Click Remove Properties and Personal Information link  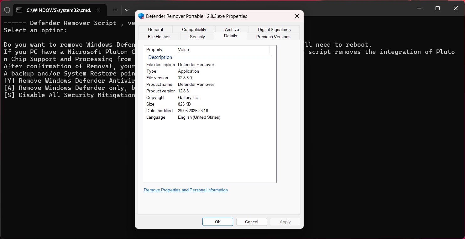(x=186, y=190)
